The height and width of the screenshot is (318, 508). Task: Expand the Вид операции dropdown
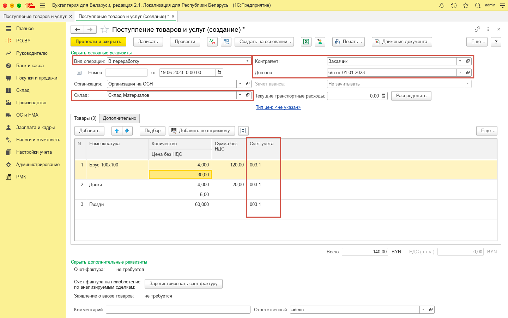(x=247, y=61)
